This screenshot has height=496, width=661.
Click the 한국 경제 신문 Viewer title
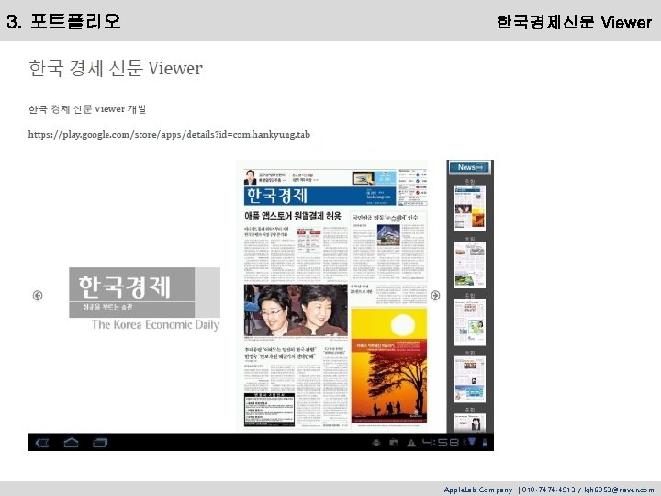click(116, 68)
